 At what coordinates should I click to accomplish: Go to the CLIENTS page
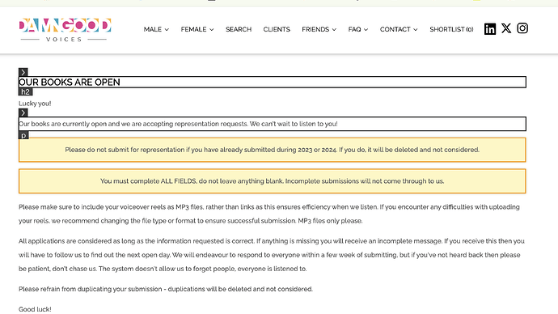277,29
